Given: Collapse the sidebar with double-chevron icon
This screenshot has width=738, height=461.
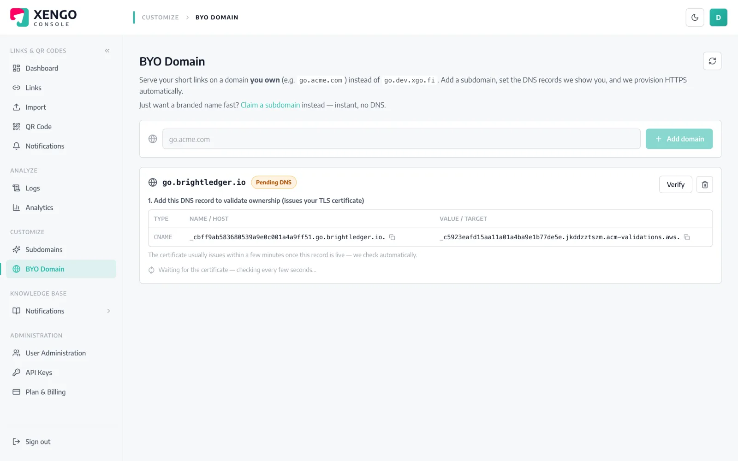Looking at the screenshot, I should point(107,51).
